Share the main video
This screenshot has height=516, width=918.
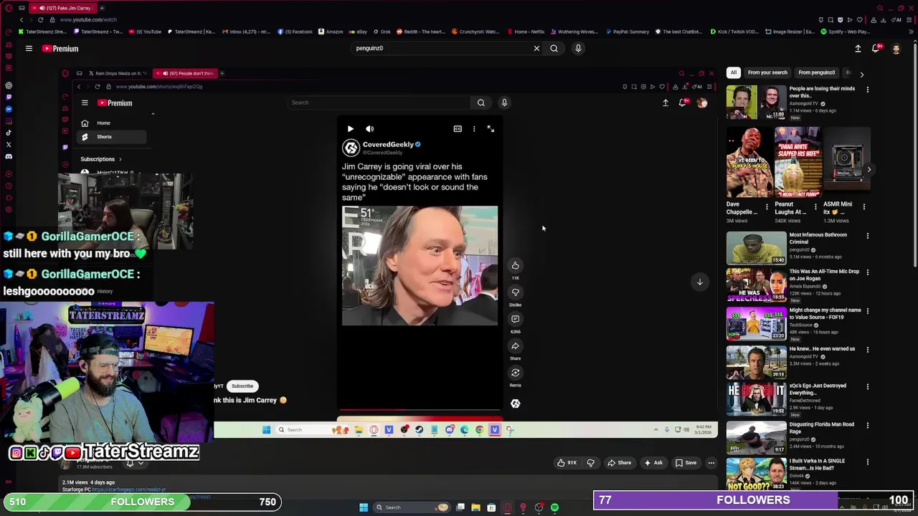[619, 463]
